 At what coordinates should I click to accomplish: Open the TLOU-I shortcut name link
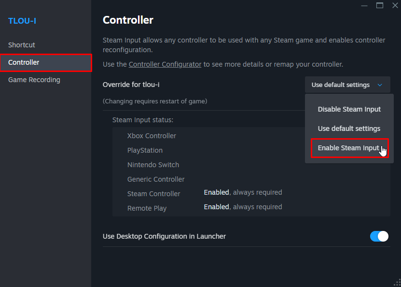[22, 21]
